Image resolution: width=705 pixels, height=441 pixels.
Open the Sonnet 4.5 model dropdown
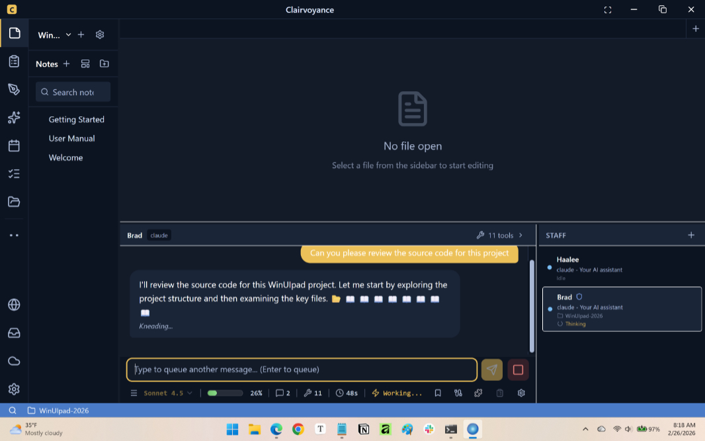pyautogui.click(x=168, y=393)
